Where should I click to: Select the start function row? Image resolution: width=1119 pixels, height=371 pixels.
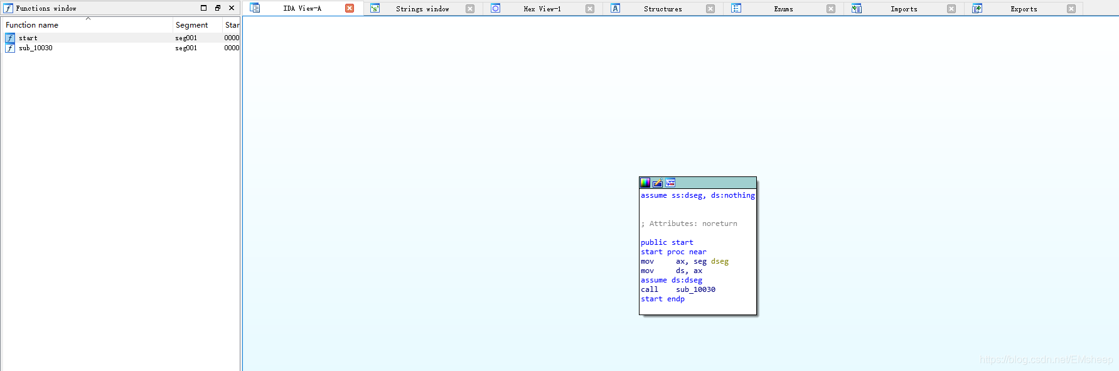pyautogui.click(x=120, y=38)
